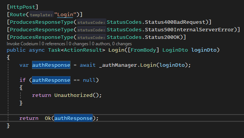Open 0 authors, 0 changes code lens
Image resolution: width=244 pixels, height=138 pixels.
point(112,44)
